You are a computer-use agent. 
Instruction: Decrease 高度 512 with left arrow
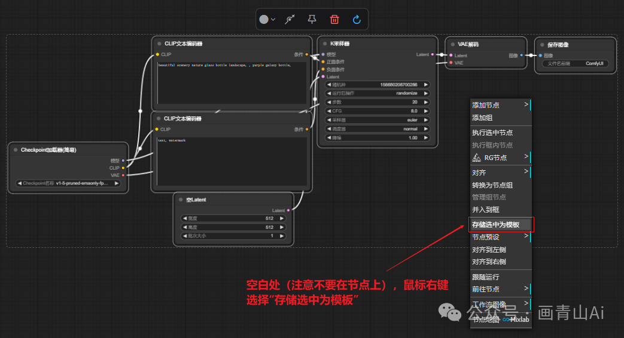click(x=185, y=227)
